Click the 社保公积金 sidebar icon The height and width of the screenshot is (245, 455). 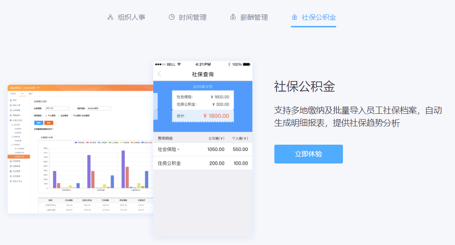[x=11, y=120]
